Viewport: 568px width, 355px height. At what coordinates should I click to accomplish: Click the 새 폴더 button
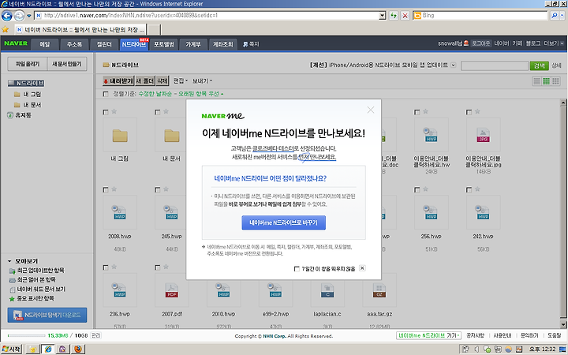pos(145,80)
